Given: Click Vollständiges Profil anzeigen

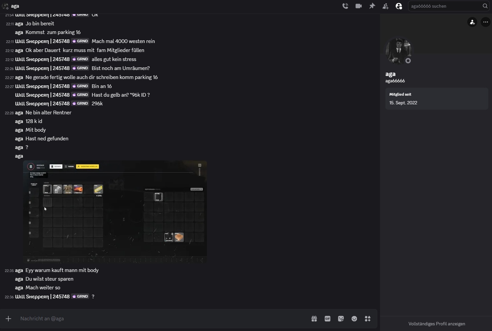Looking at the screenshot, I should [437, 324].
